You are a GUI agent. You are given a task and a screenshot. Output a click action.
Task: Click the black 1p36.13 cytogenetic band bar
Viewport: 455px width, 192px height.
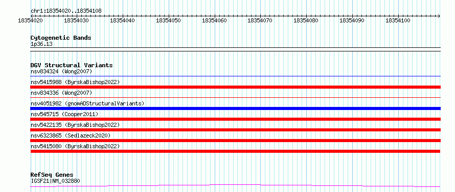tap(235, 49)
